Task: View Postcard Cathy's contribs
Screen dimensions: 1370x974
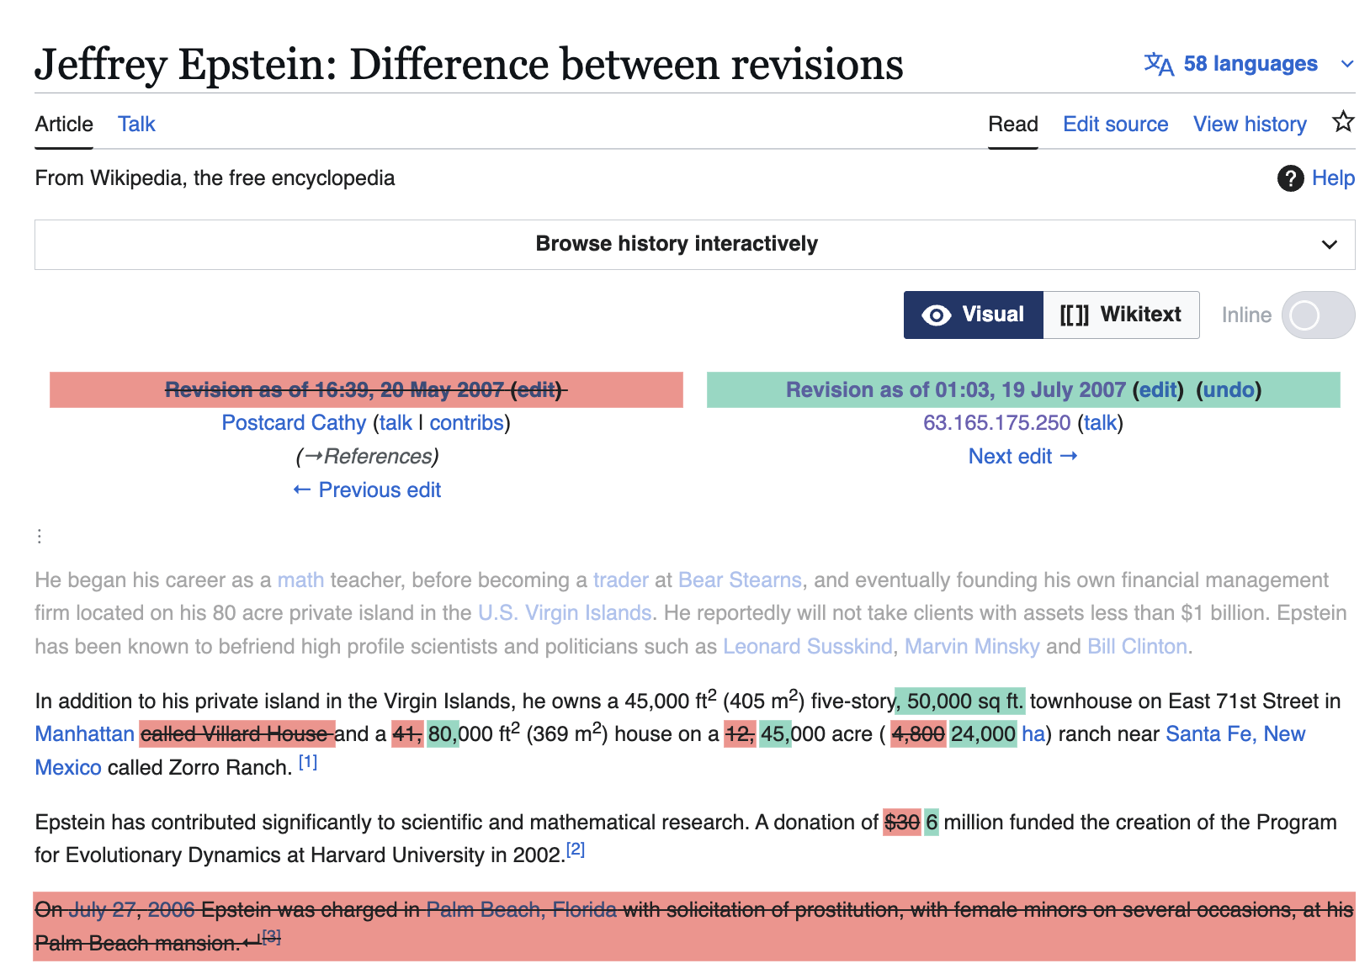Action: coord(466,423)
